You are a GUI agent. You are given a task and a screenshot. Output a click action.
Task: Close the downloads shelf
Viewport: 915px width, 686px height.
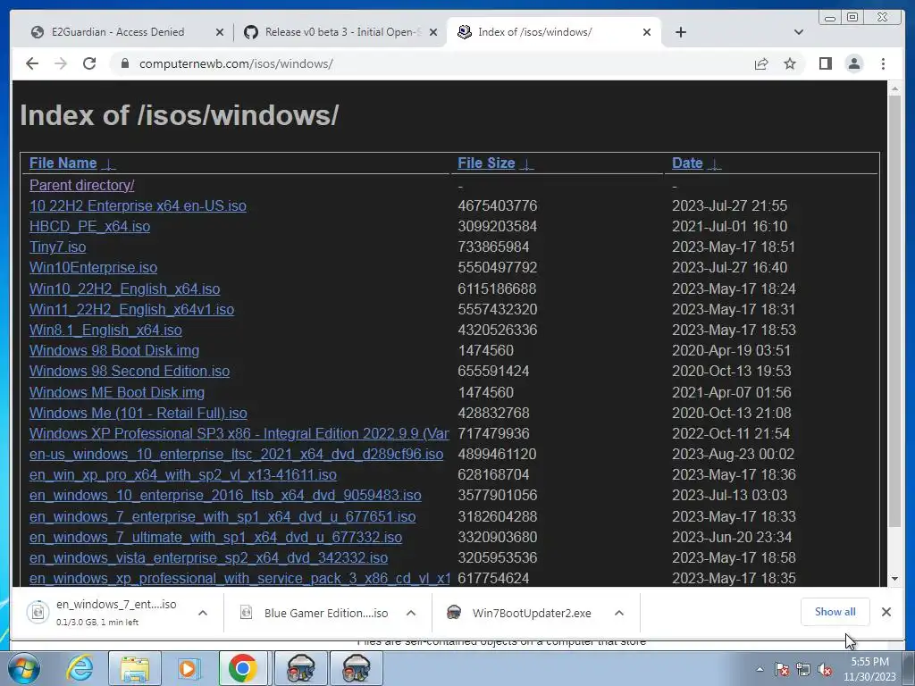[886, 612]
